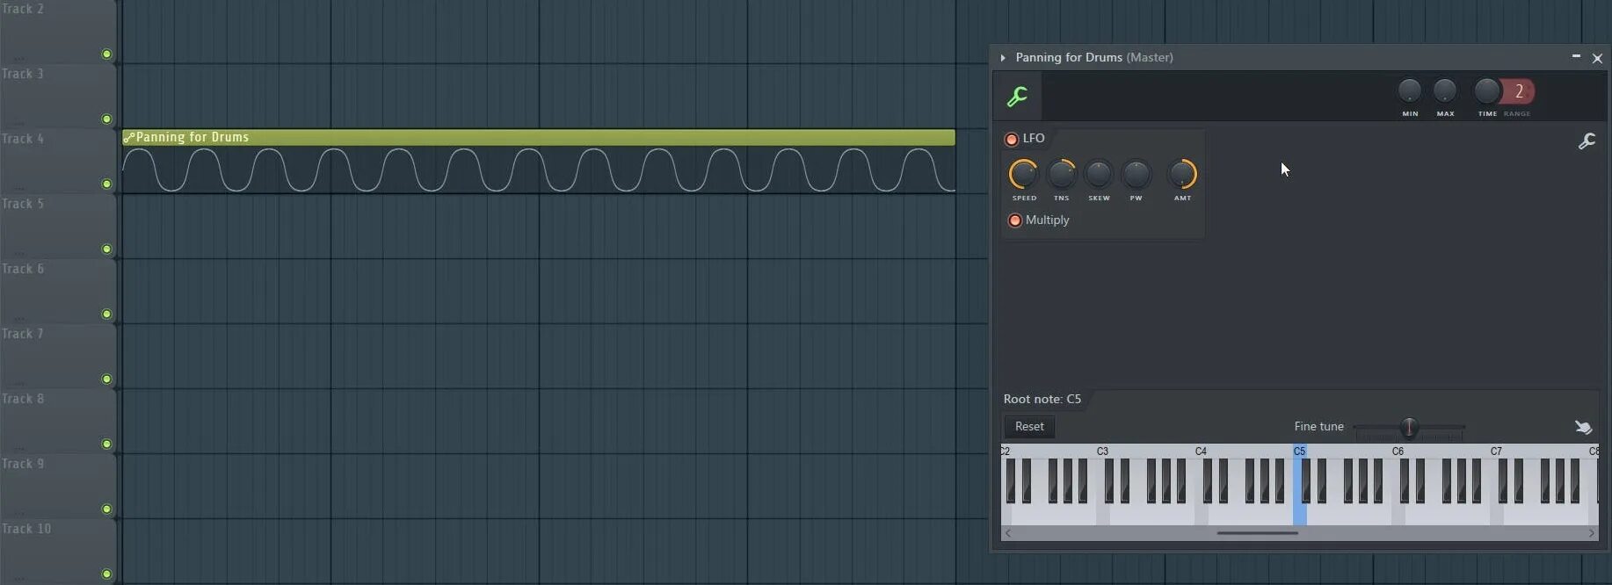Click the C4 key on keyboard
This screenshot has width=1612, height=585.
click(x=1201, y=514)
